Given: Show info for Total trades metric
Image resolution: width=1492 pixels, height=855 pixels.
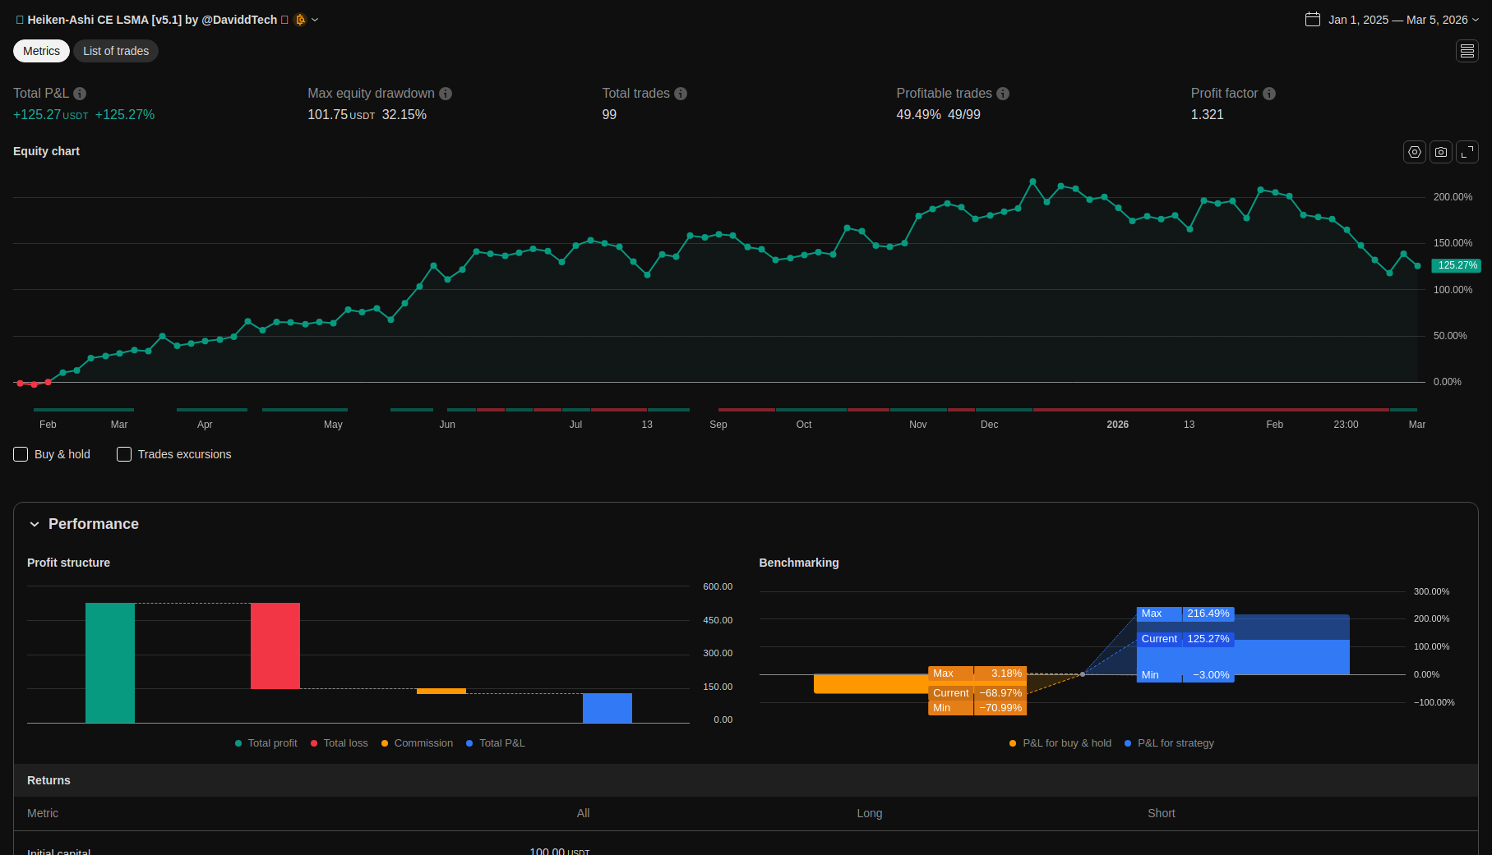Looking at the screenshot, I should [x=681, y=94].
